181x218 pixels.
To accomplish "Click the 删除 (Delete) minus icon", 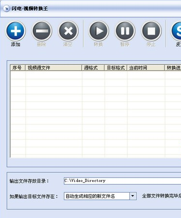I will (x=42, y=31).
